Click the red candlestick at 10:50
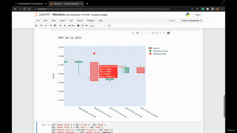The height and width of the screenshot is (133, 237). (141, 70)
